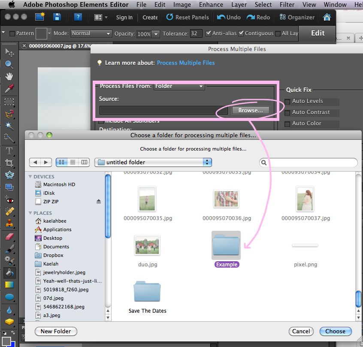This screenshot has width=363, height=347.
Task: Open Process Multiple Files help link
Action: (x=186, y=63)
